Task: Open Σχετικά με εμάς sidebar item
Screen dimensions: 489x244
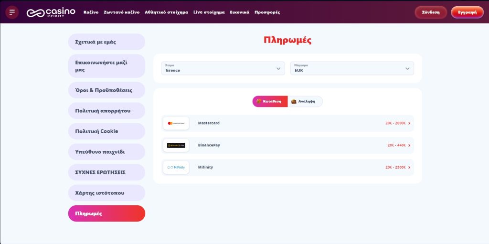Action: (x=106, y=42)
